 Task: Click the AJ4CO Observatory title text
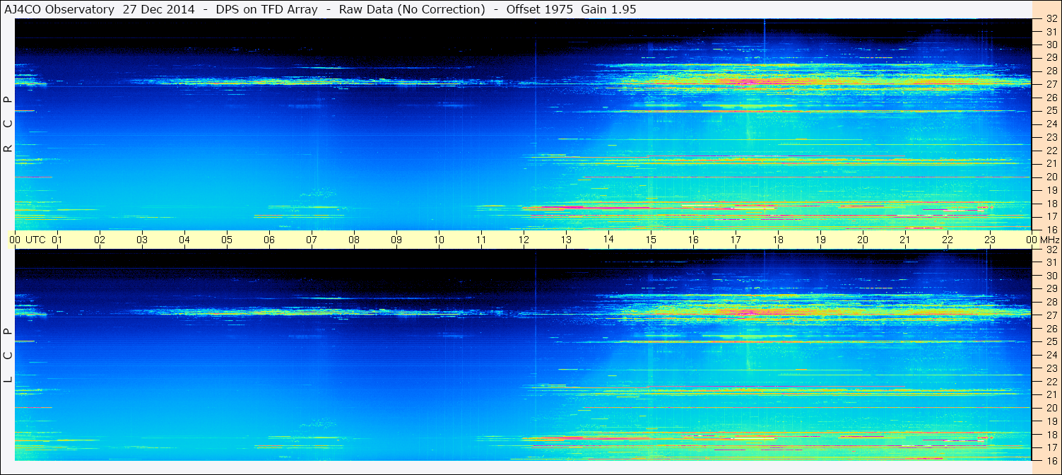pos(59,10)
